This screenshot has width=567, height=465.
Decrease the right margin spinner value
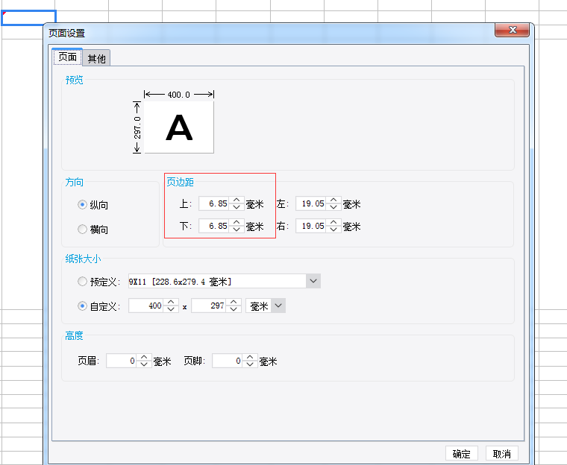(333, 230)
